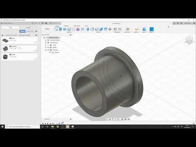The height and width of the screenshot is (147, 196).
Task: Open the purple Create Form tool
Action: point(78,29)
